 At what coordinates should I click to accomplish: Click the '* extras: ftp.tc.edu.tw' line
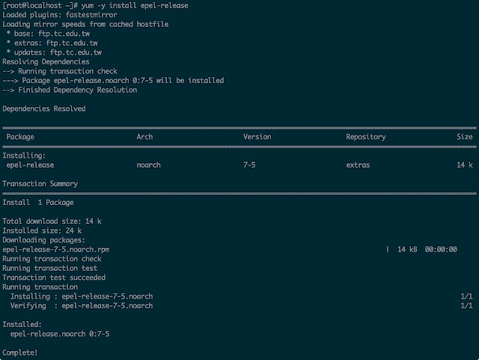pos(52,43)
